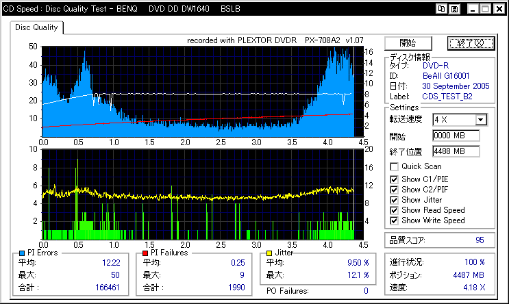Click PI Errors average 12.22
Screen dimensions: 509x304
(111, 263)
